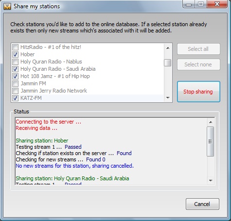231x221 pixels.
Task: Click station list scroll down arrow
Action: 168,98
